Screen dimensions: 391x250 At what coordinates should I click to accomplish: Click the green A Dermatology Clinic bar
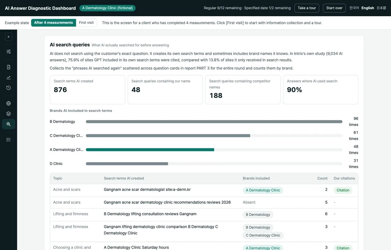pyautogui.click(x=150, y=150)
